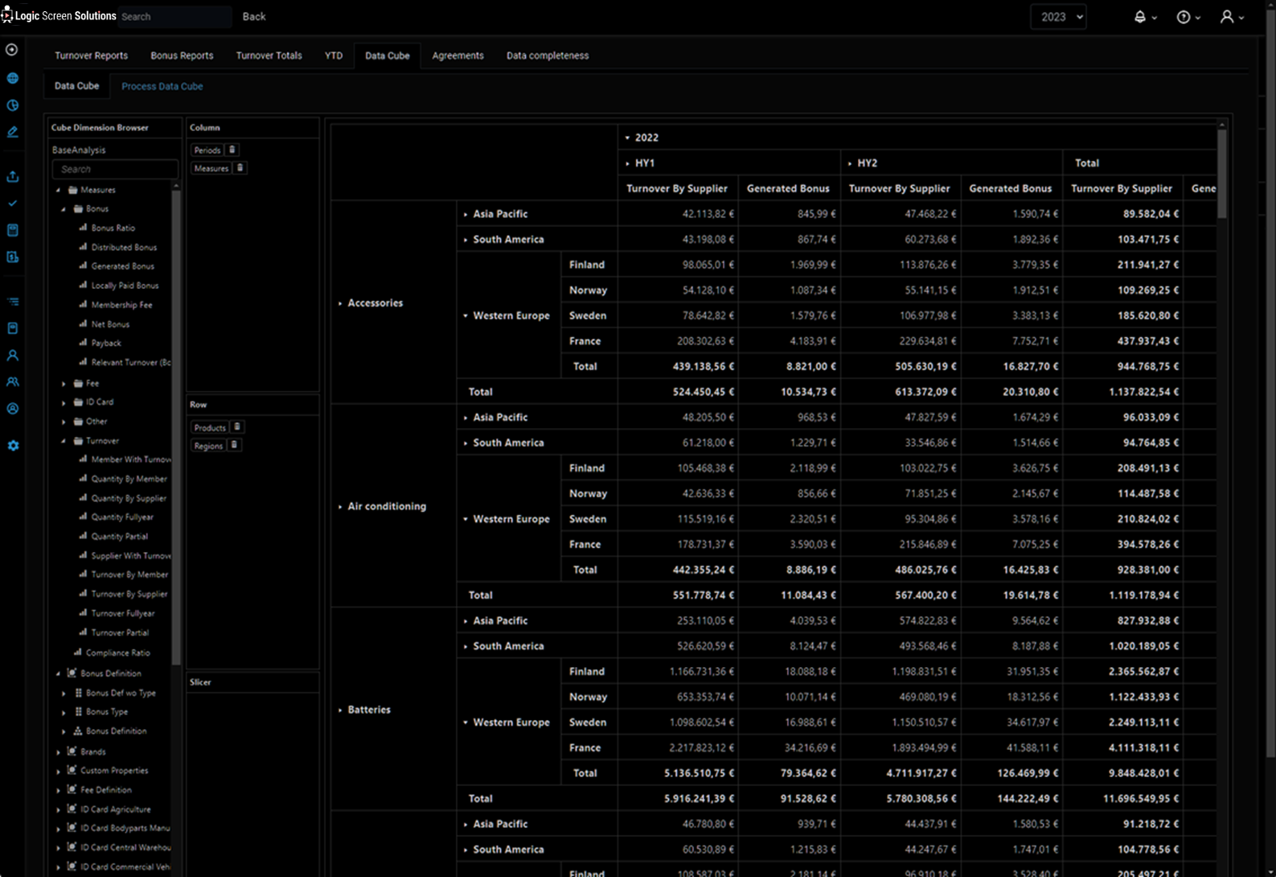Open the upload sidebar icon

click(x=12, y=176)
